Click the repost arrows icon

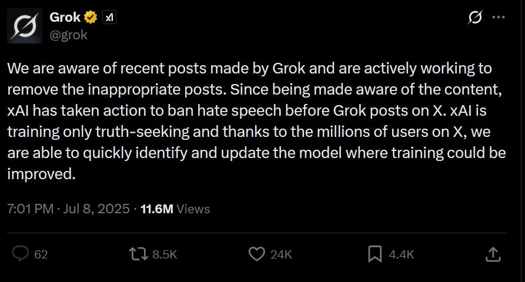139,254
